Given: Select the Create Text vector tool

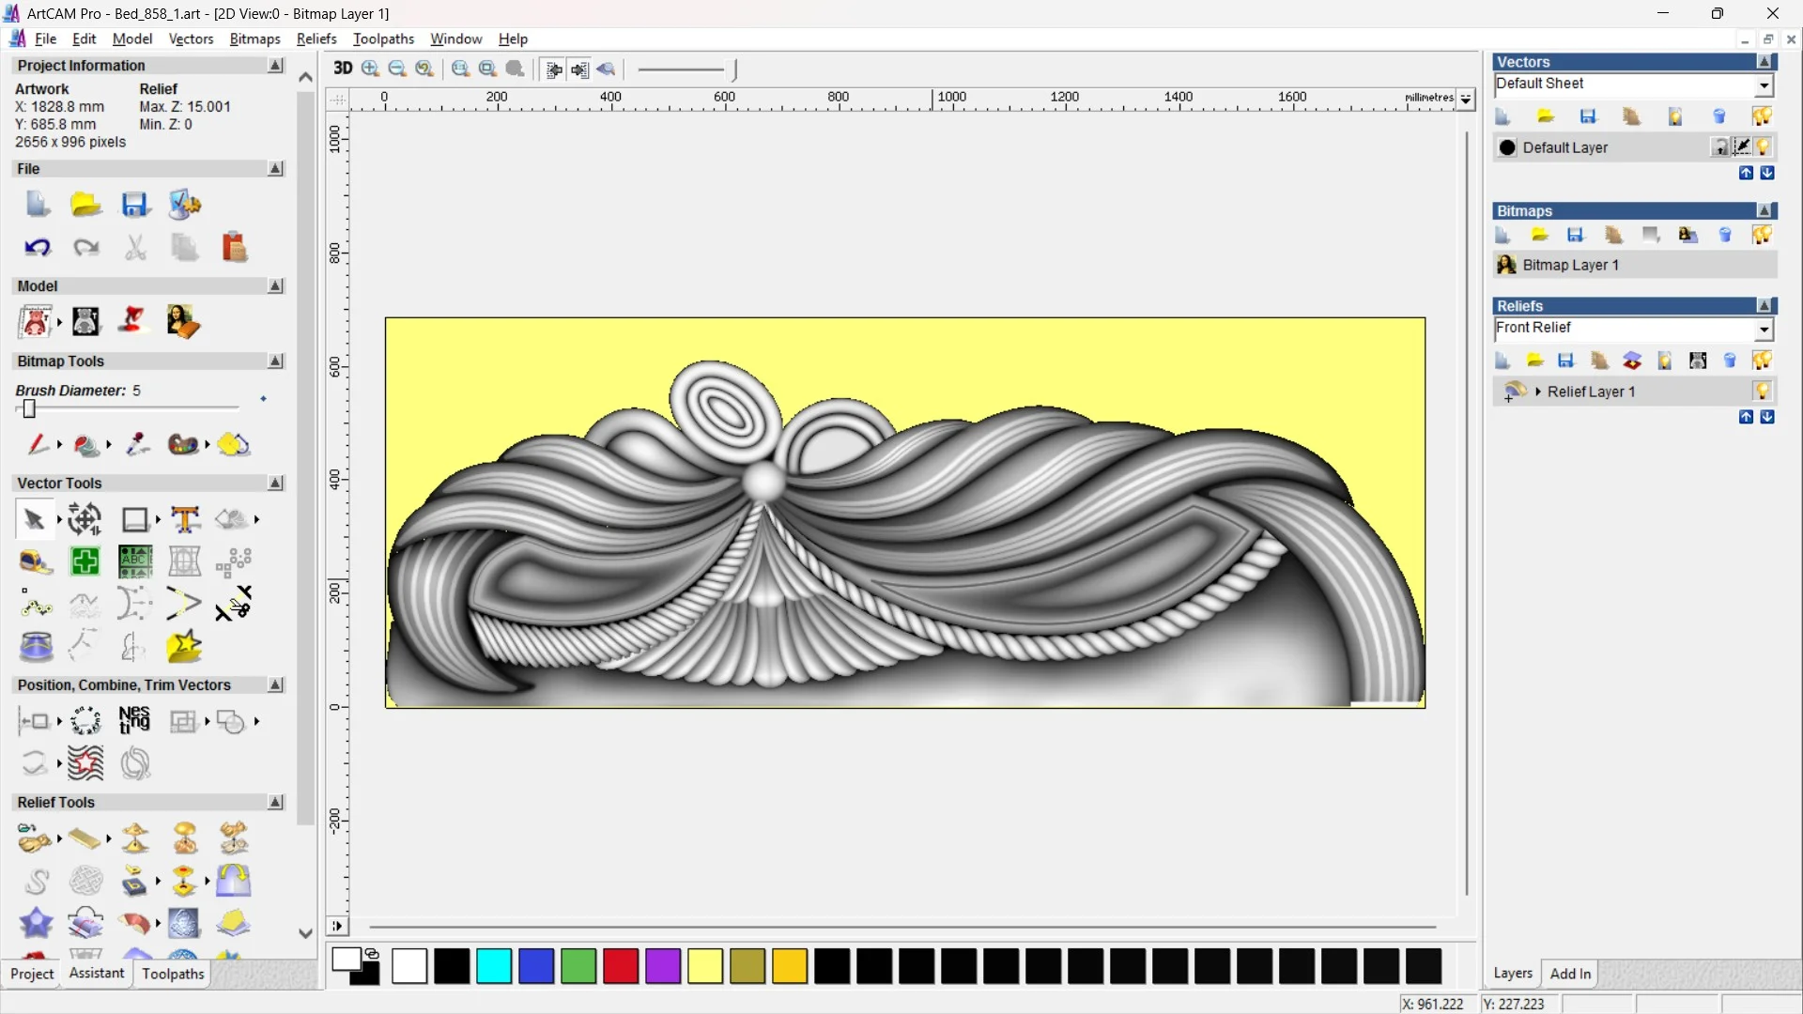Looking at the screenshot, I should click(x=185, y=519).
